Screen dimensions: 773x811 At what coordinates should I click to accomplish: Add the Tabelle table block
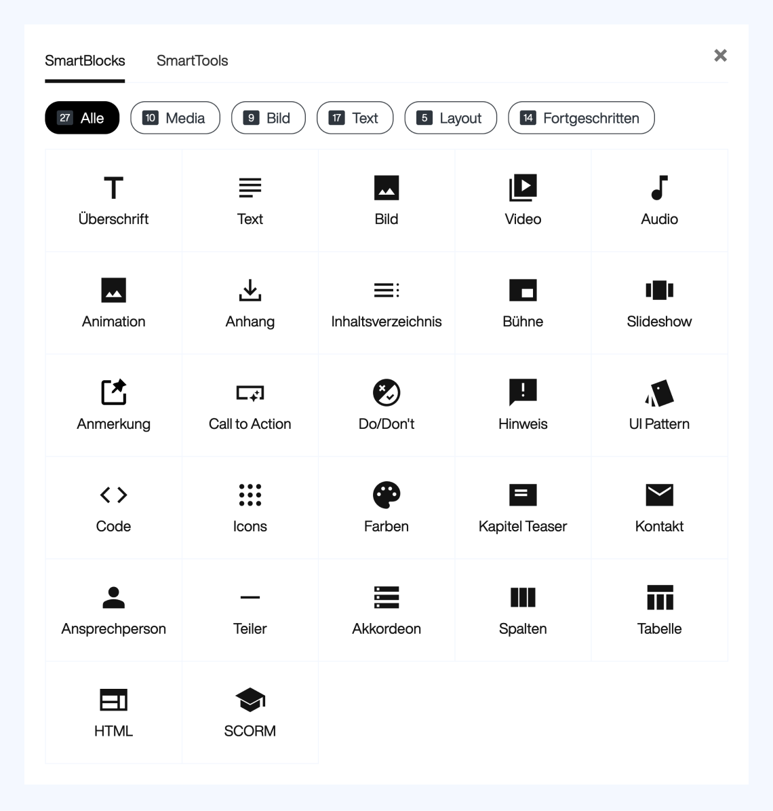tap(659, 611)
